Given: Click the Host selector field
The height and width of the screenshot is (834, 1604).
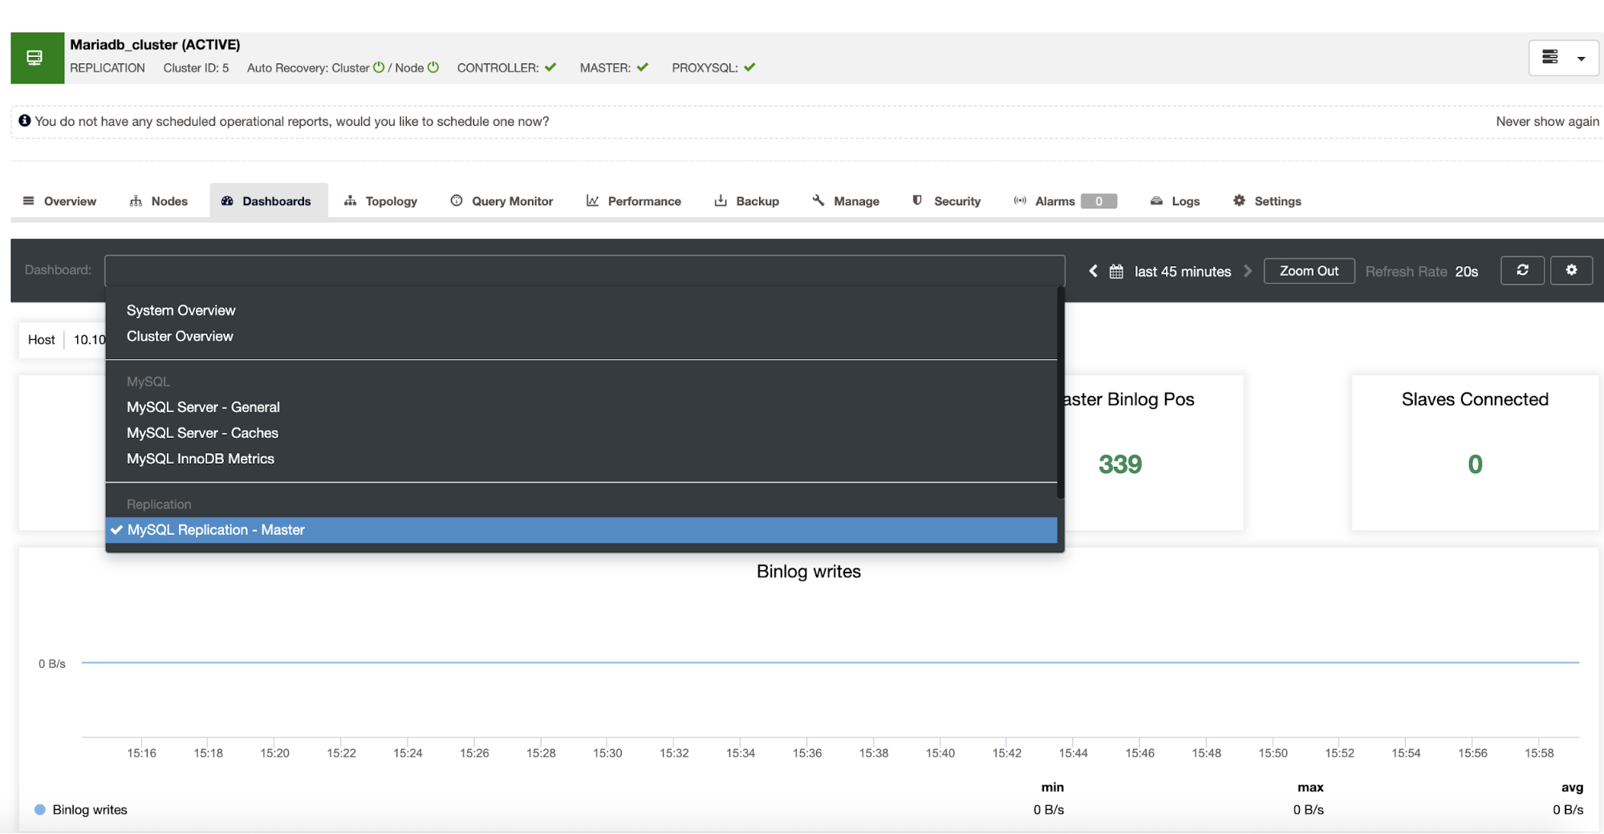Looking at the screenshot, I should pyautogui.click(x=63, y=340).
